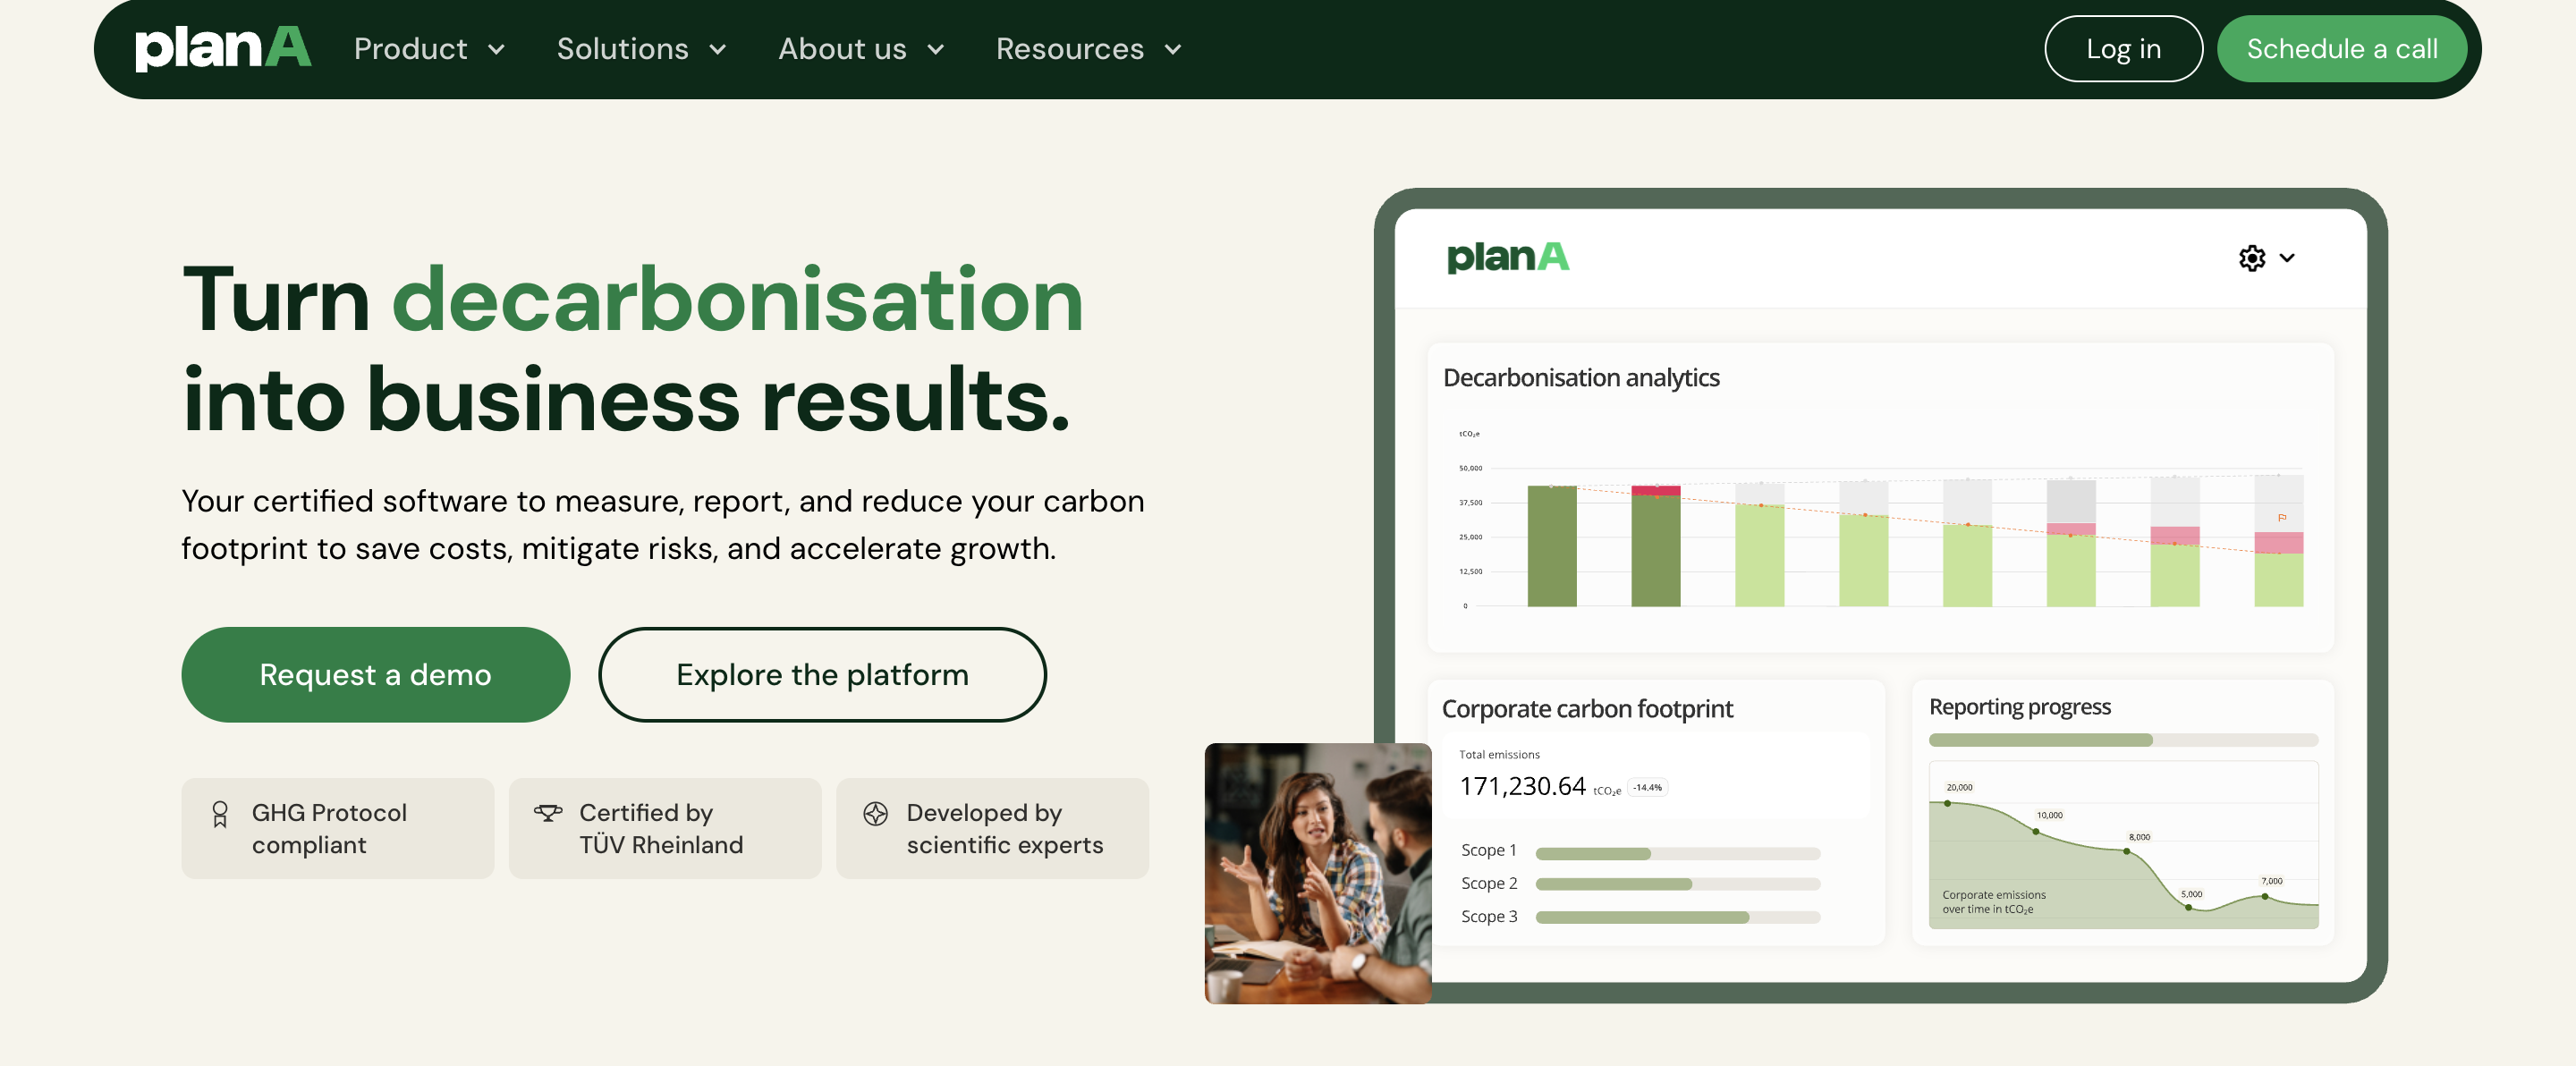This screenshot has height=1066, width=2576.
Task: Expand the chevron next to Solutions
Action: [717, 50]
